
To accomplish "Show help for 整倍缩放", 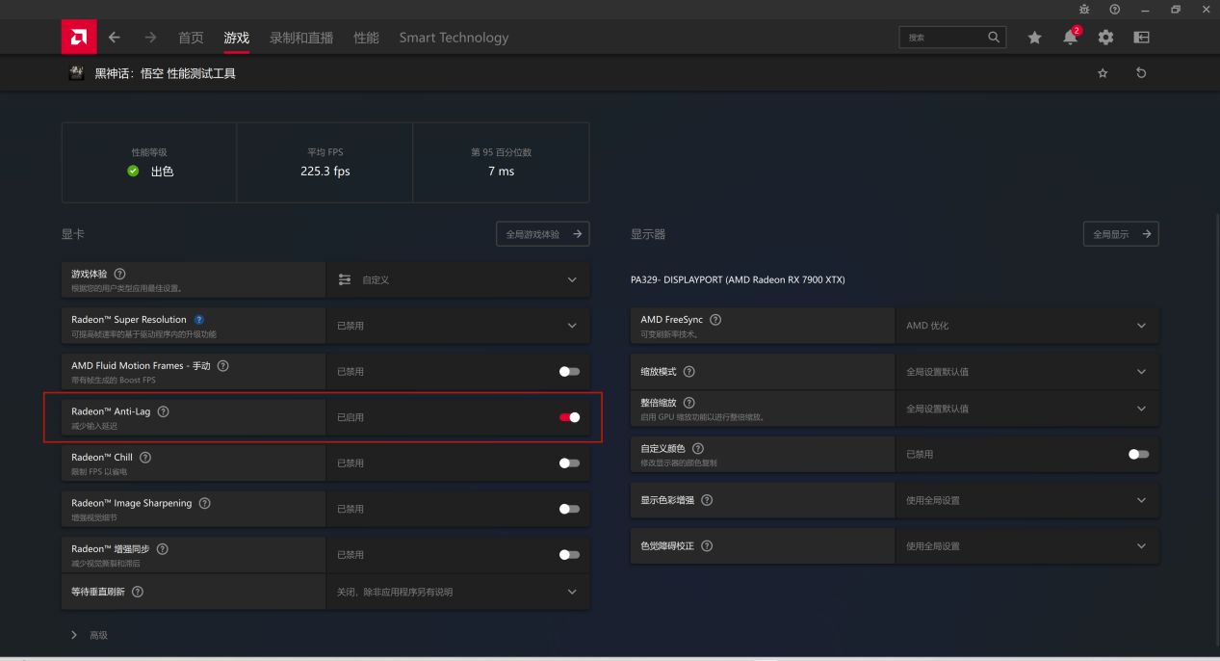I will click(x=689, y=402).
